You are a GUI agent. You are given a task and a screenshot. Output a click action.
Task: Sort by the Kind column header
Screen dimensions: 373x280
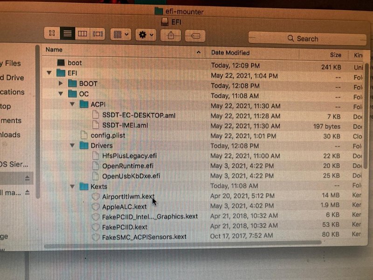point(358,55)
